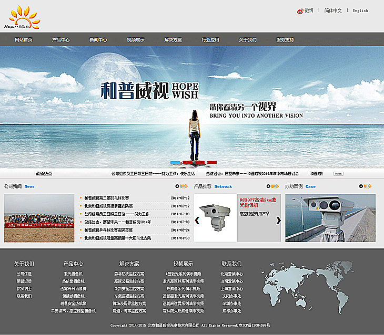Open ticker headline 公司组织员工日照三日游
The height and width of the screenshot is (335, 384).
pyautogui.click(x=153, y=174)
